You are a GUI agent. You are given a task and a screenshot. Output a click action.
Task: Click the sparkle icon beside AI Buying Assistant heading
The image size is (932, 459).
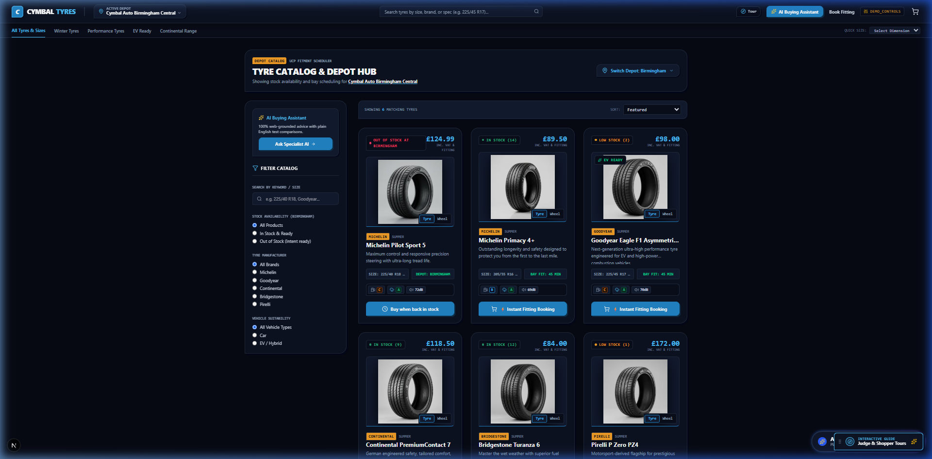[262, 118]
